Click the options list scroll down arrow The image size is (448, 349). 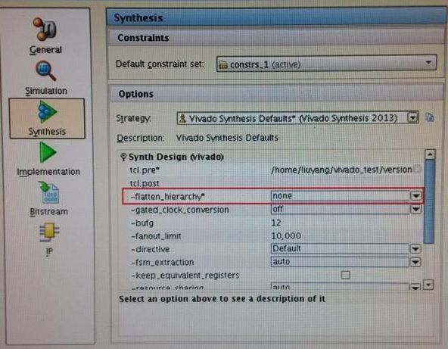(x=429, y=285)
